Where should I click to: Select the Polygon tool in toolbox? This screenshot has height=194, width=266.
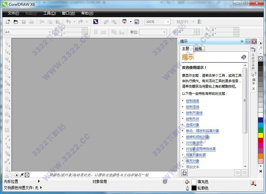[x=7, y=106]
